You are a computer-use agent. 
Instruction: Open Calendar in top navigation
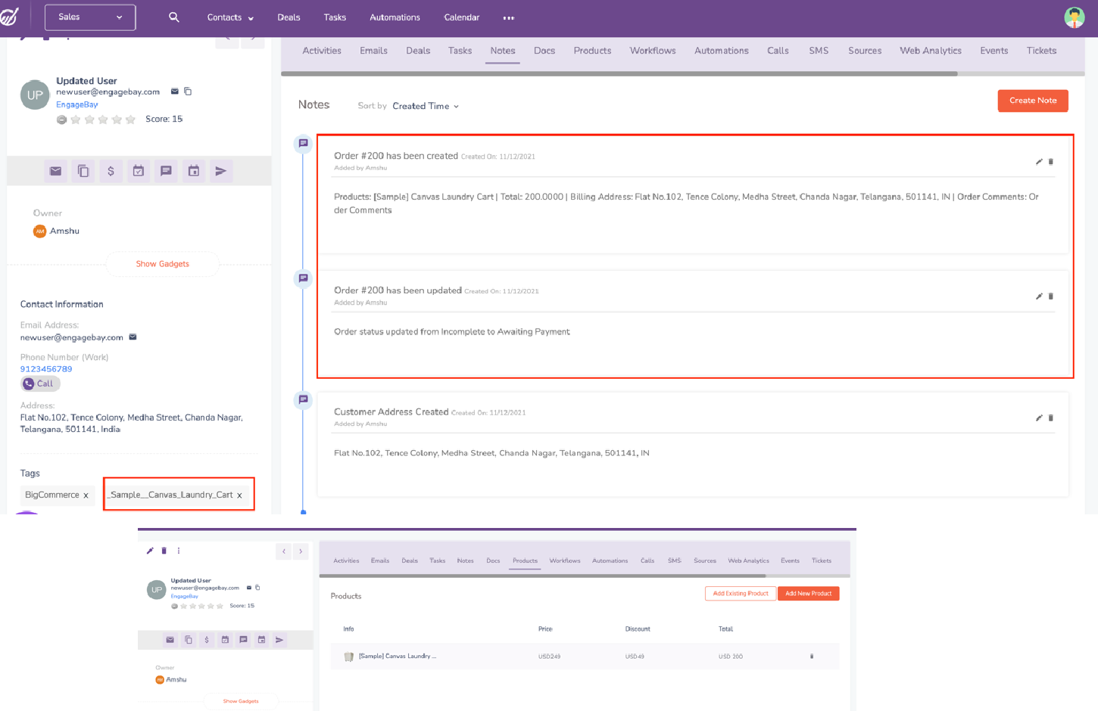point(462,17)
